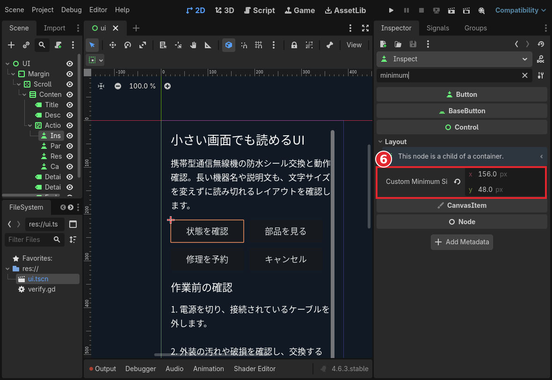Hide the Desc label node

coord(70,115)
